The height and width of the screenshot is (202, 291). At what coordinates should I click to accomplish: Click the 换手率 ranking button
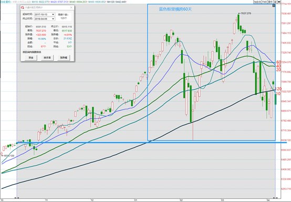pos(47,58)
